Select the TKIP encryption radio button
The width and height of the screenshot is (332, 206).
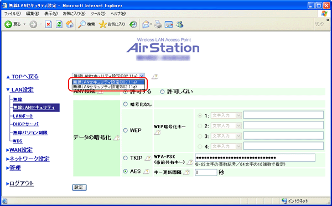point(126,158)
